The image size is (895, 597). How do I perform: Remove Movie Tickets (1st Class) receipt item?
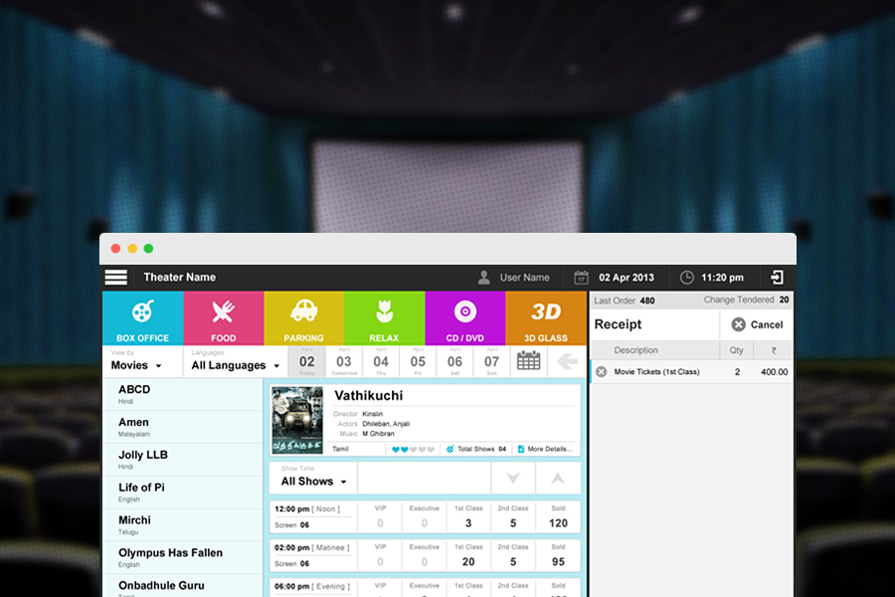pos(601,372)
